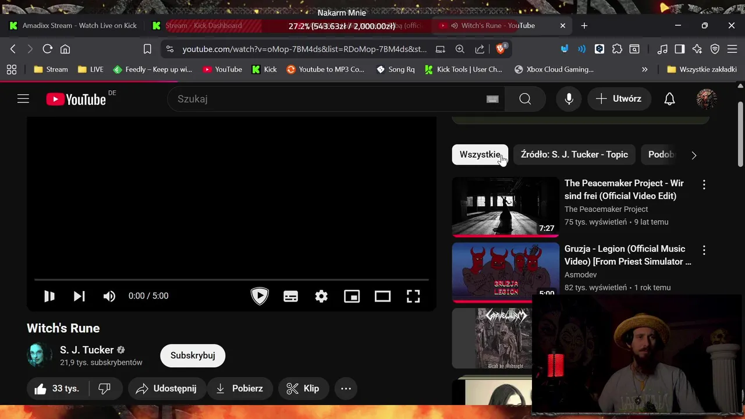Bookmark this page with the bookmark icon

(147, 49)
